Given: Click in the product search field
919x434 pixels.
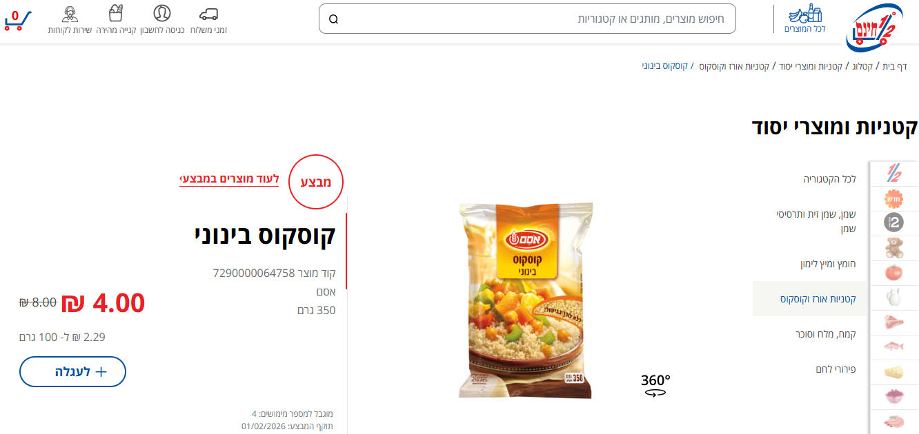Looking at the screenshot, I should 527,19.
